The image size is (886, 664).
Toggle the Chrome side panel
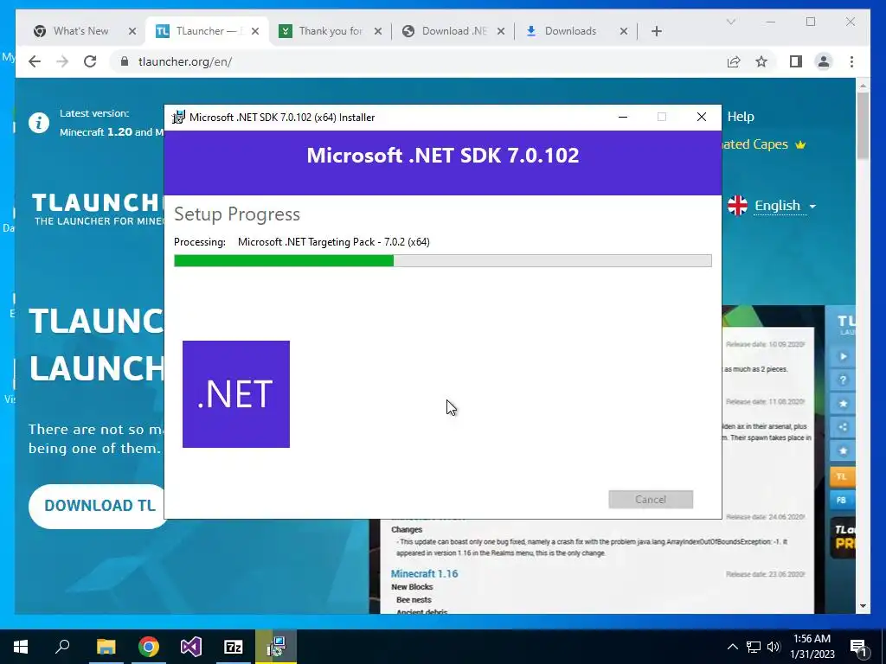click(796, 61)
